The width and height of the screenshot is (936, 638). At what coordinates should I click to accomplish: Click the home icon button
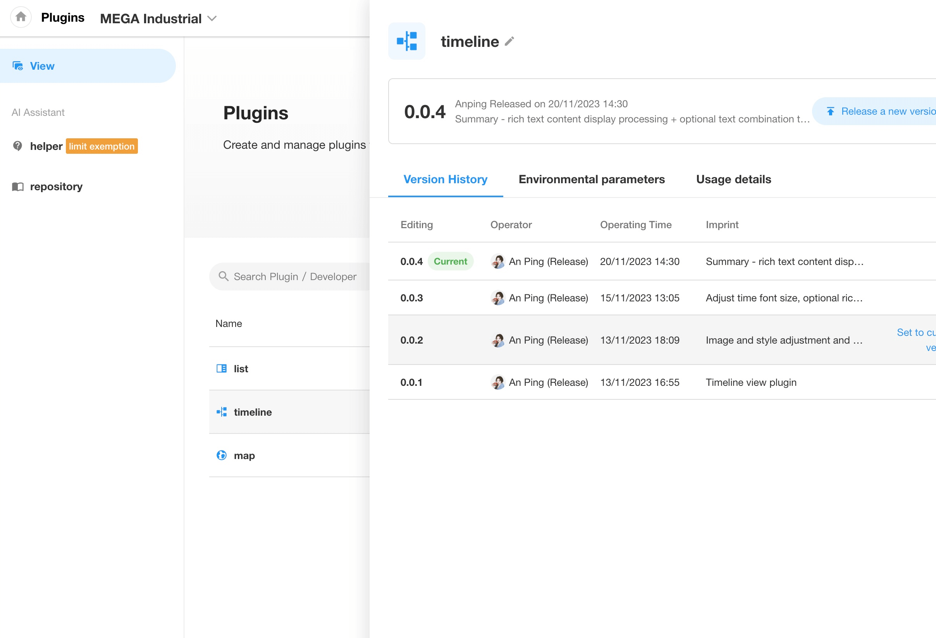pos(21,17)
